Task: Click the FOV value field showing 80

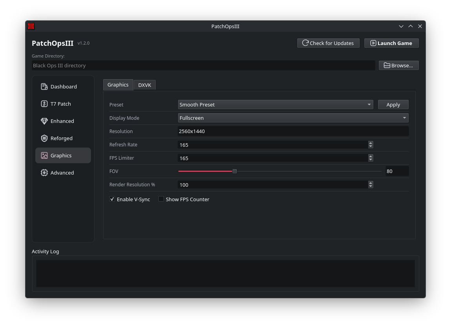Action: tap(397, 171)
